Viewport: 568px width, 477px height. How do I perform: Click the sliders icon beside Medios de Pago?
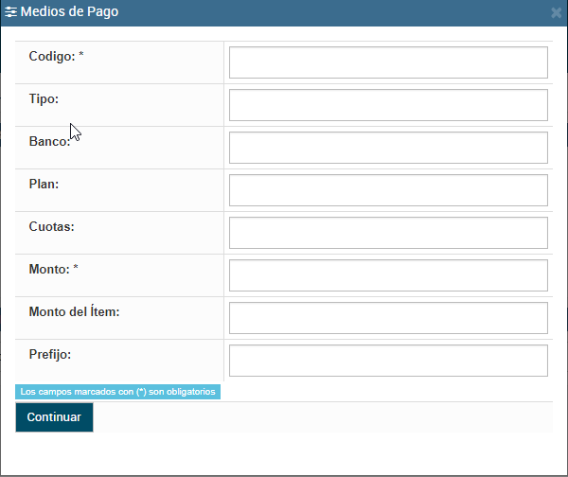(x=11, y=13)
